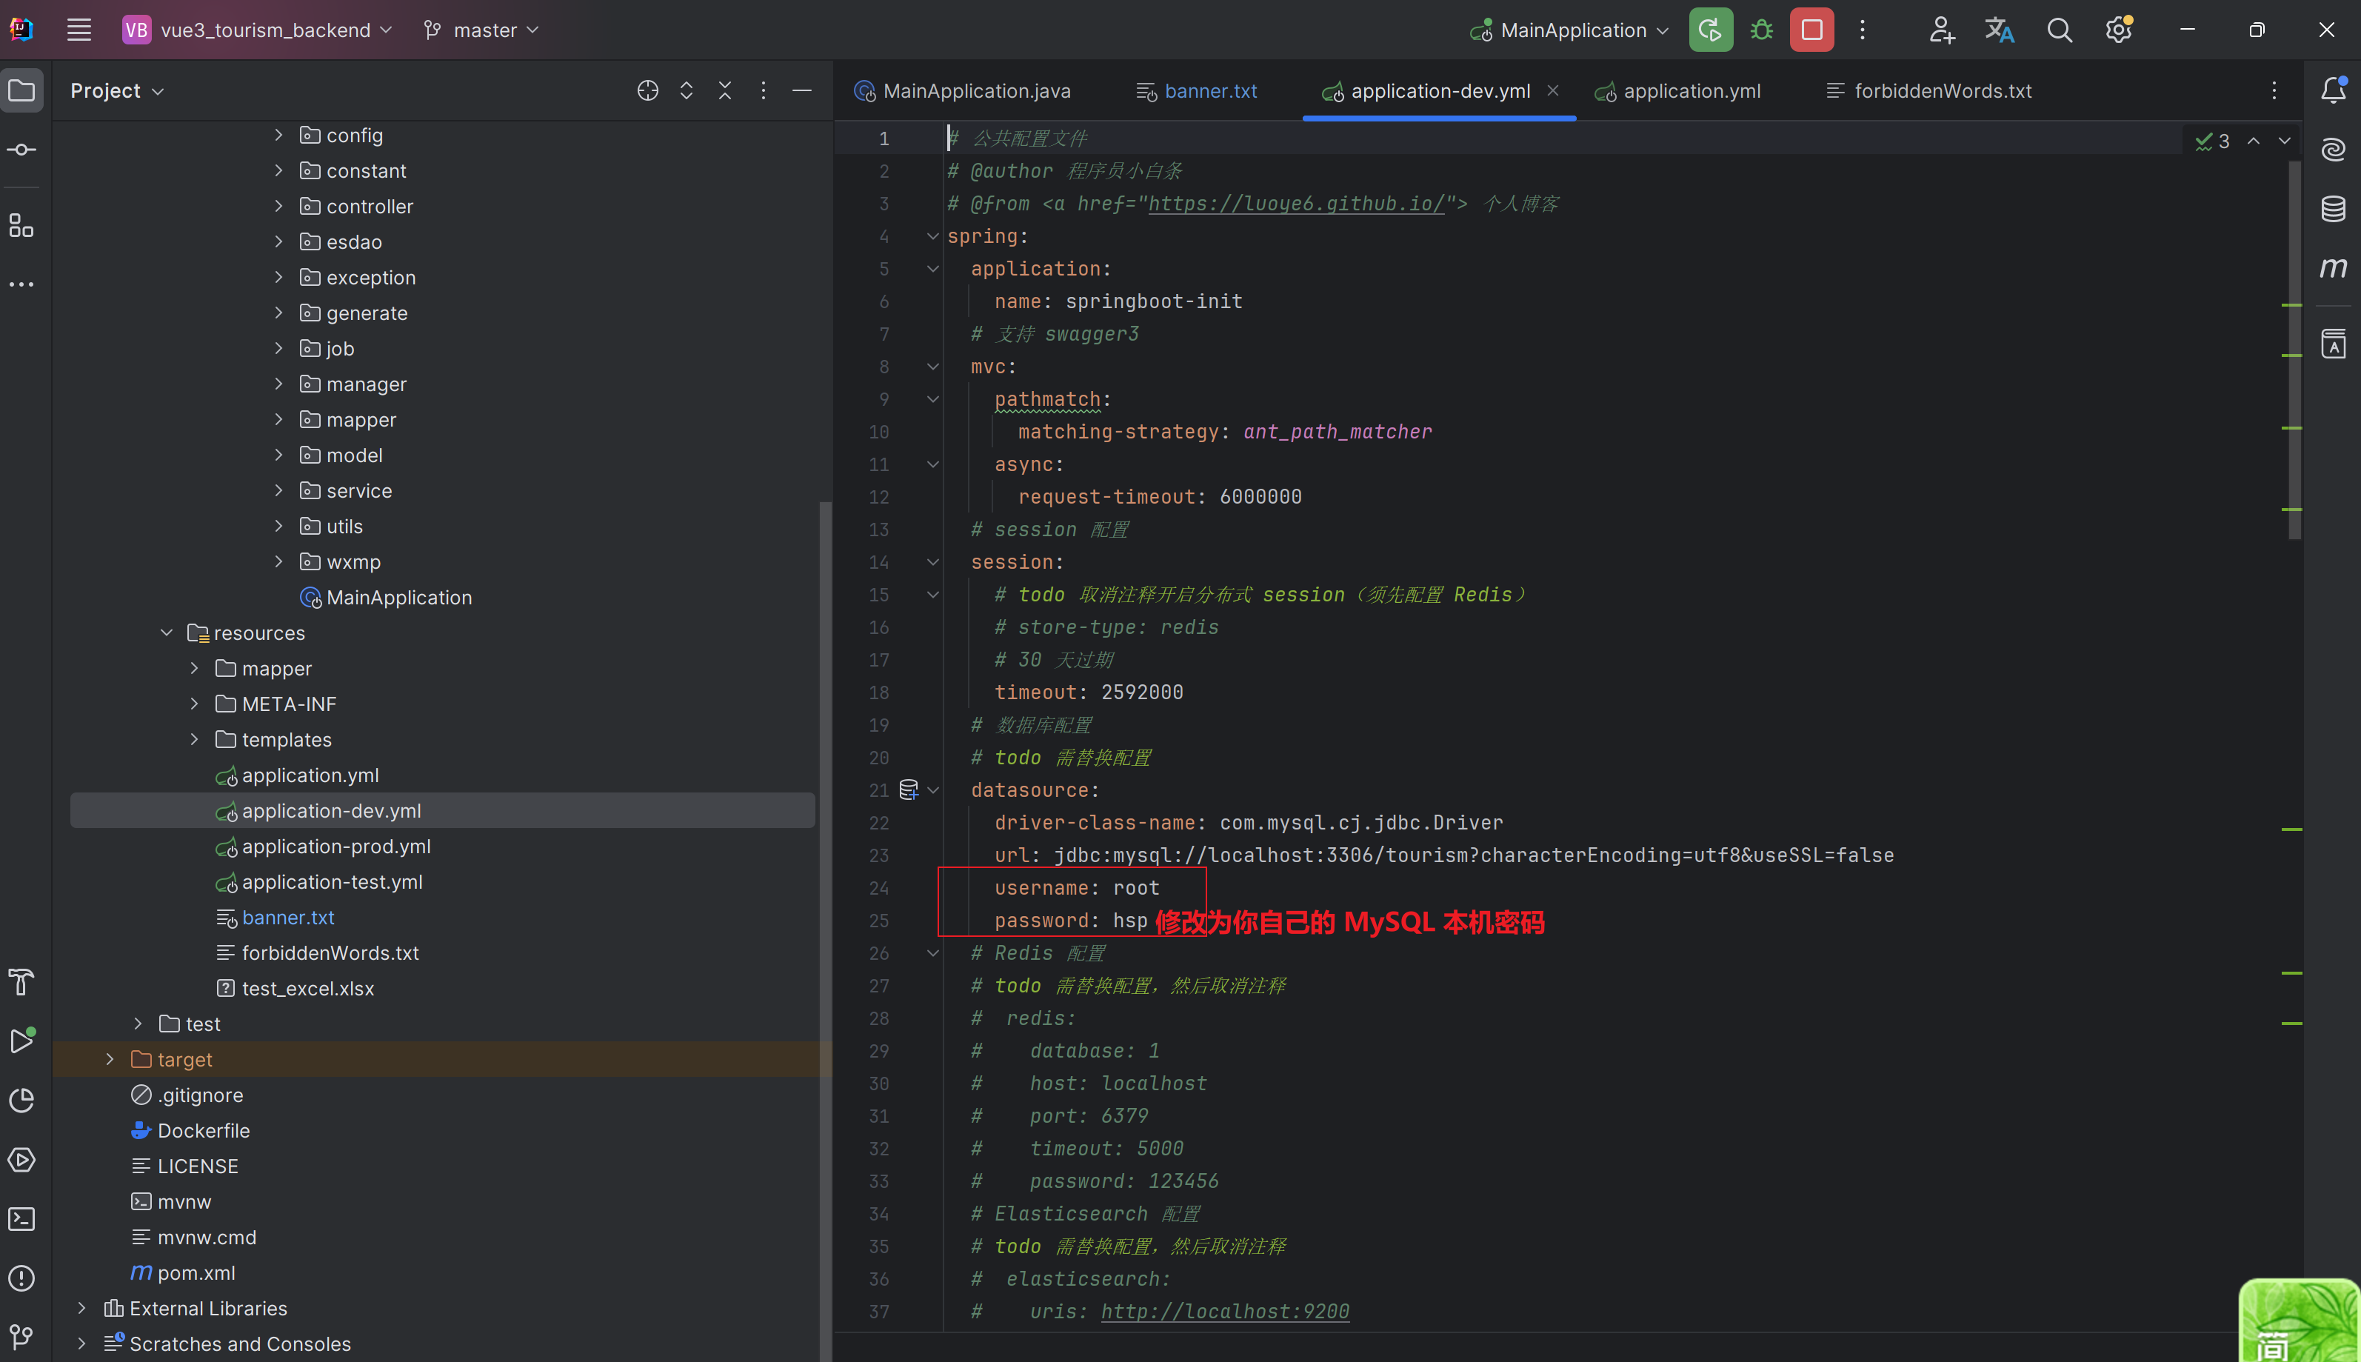This screenshot has width=2361, height=1362.
Task: Open the Git tool window
Action: point(21,1337)
